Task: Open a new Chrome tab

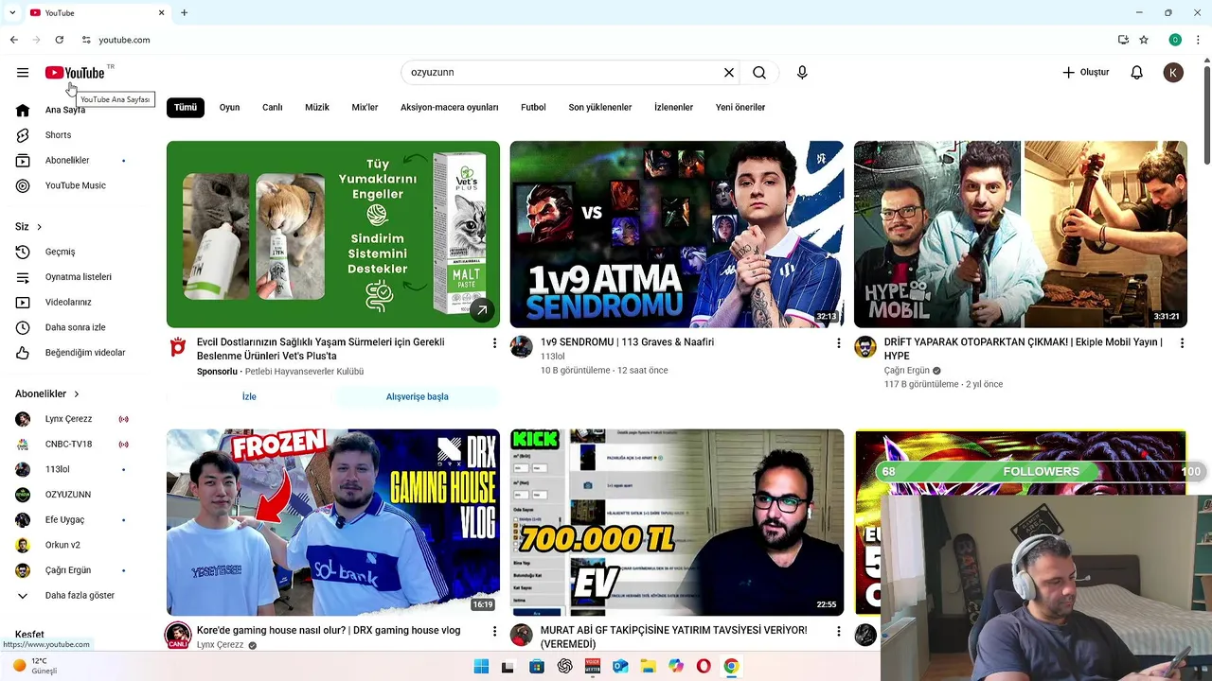Action: [184, 12]
